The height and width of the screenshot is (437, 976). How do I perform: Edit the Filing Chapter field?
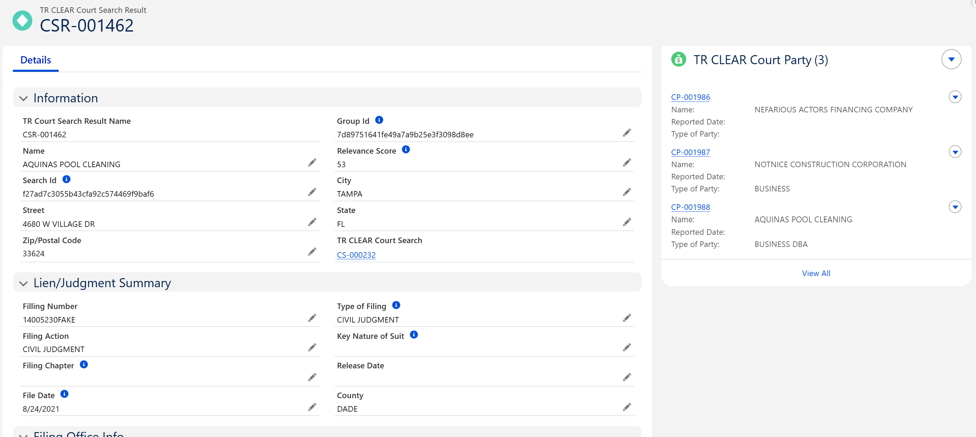coord(312,378)
